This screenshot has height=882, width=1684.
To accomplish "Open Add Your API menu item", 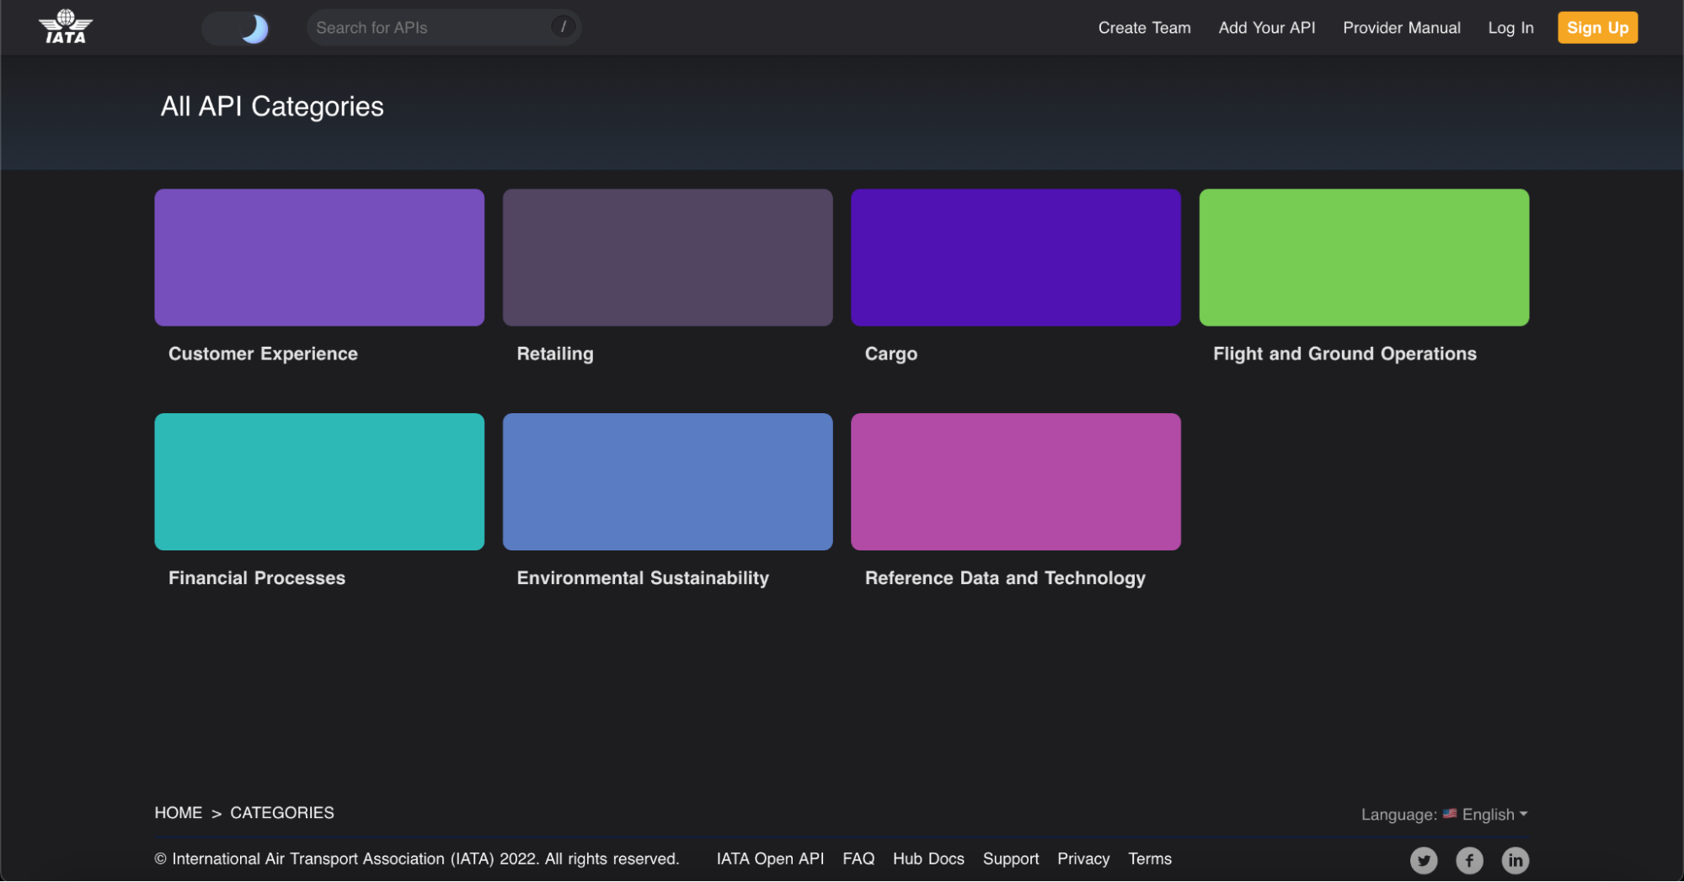I will coord(1266,28).
